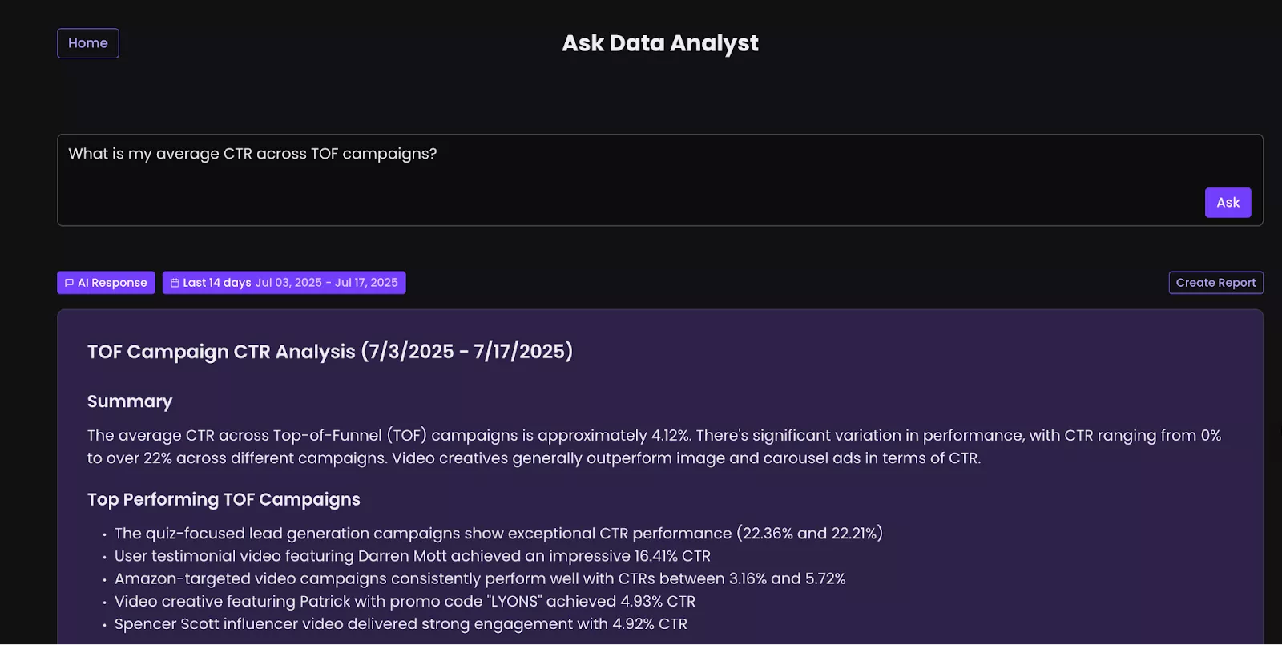Click the Amazon-targeted video campaigns bullet
Viewport: 1282px width, 645px height.
click(480, 578)
